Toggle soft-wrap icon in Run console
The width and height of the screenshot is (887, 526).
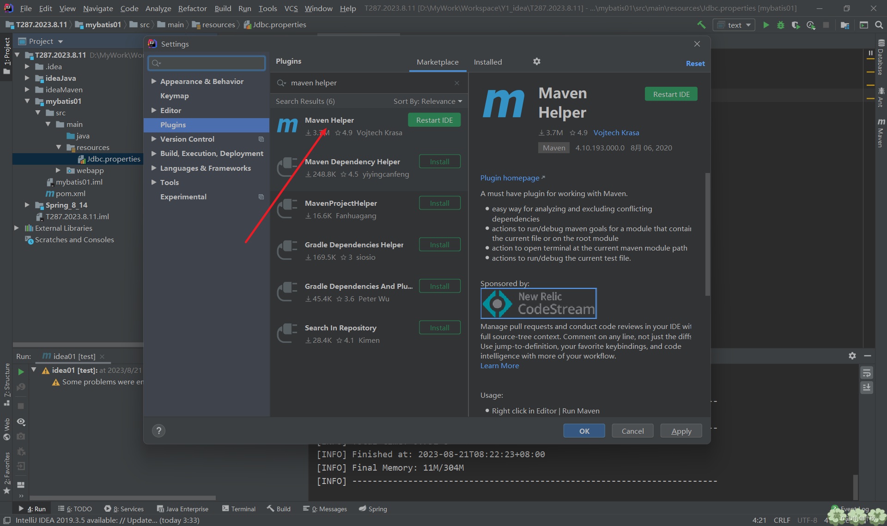pos(867,372)
